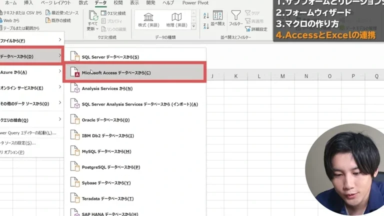384x216 pixels.
Task: Click リンクの編集 button
Action: point(113,29)
